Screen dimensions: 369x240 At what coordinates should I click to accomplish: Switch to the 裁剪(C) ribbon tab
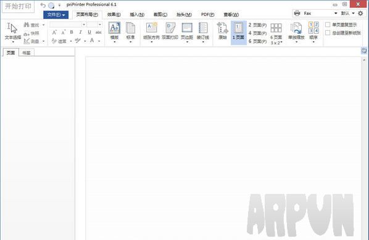160,15
